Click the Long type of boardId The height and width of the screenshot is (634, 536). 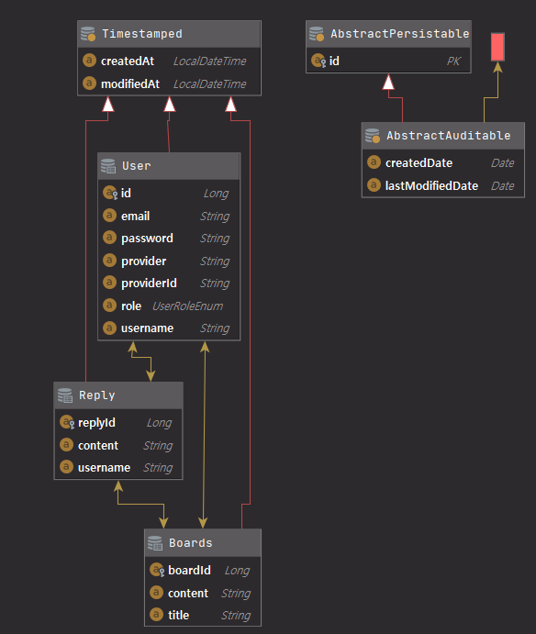coord(237,571)
